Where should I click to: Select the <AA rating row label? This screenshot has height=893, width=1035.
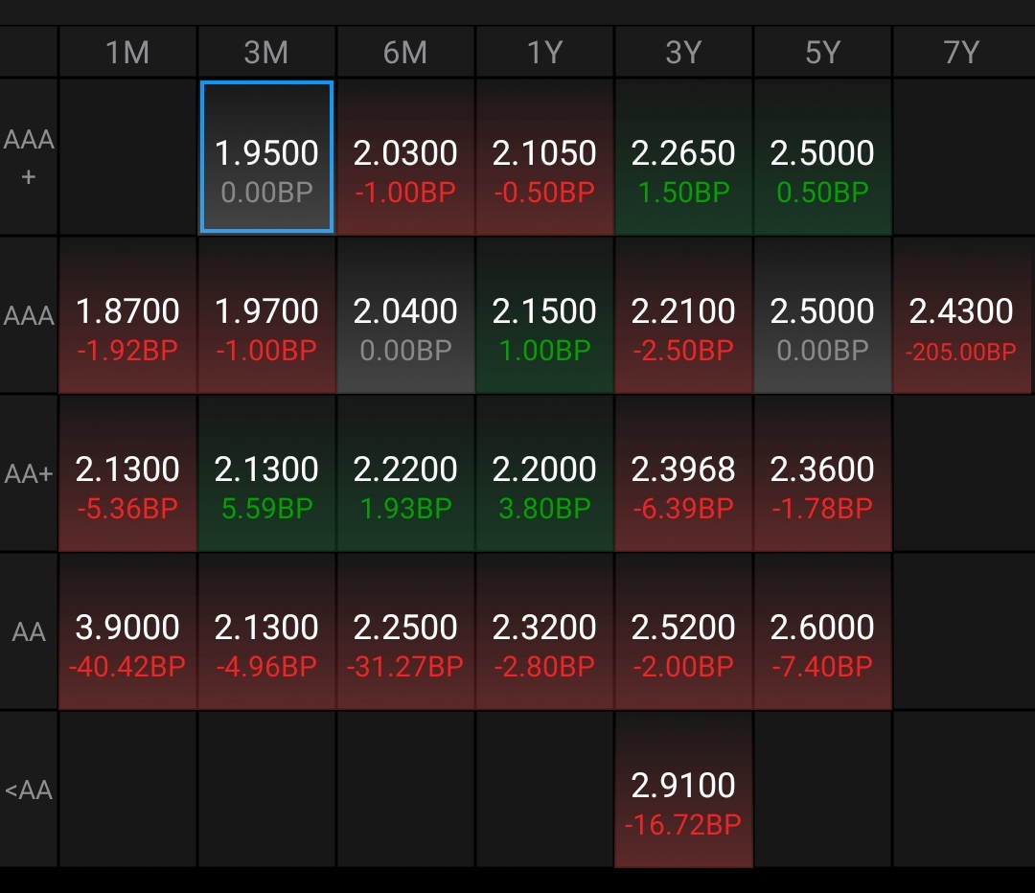pyautogui.click(x=29, y=790)
